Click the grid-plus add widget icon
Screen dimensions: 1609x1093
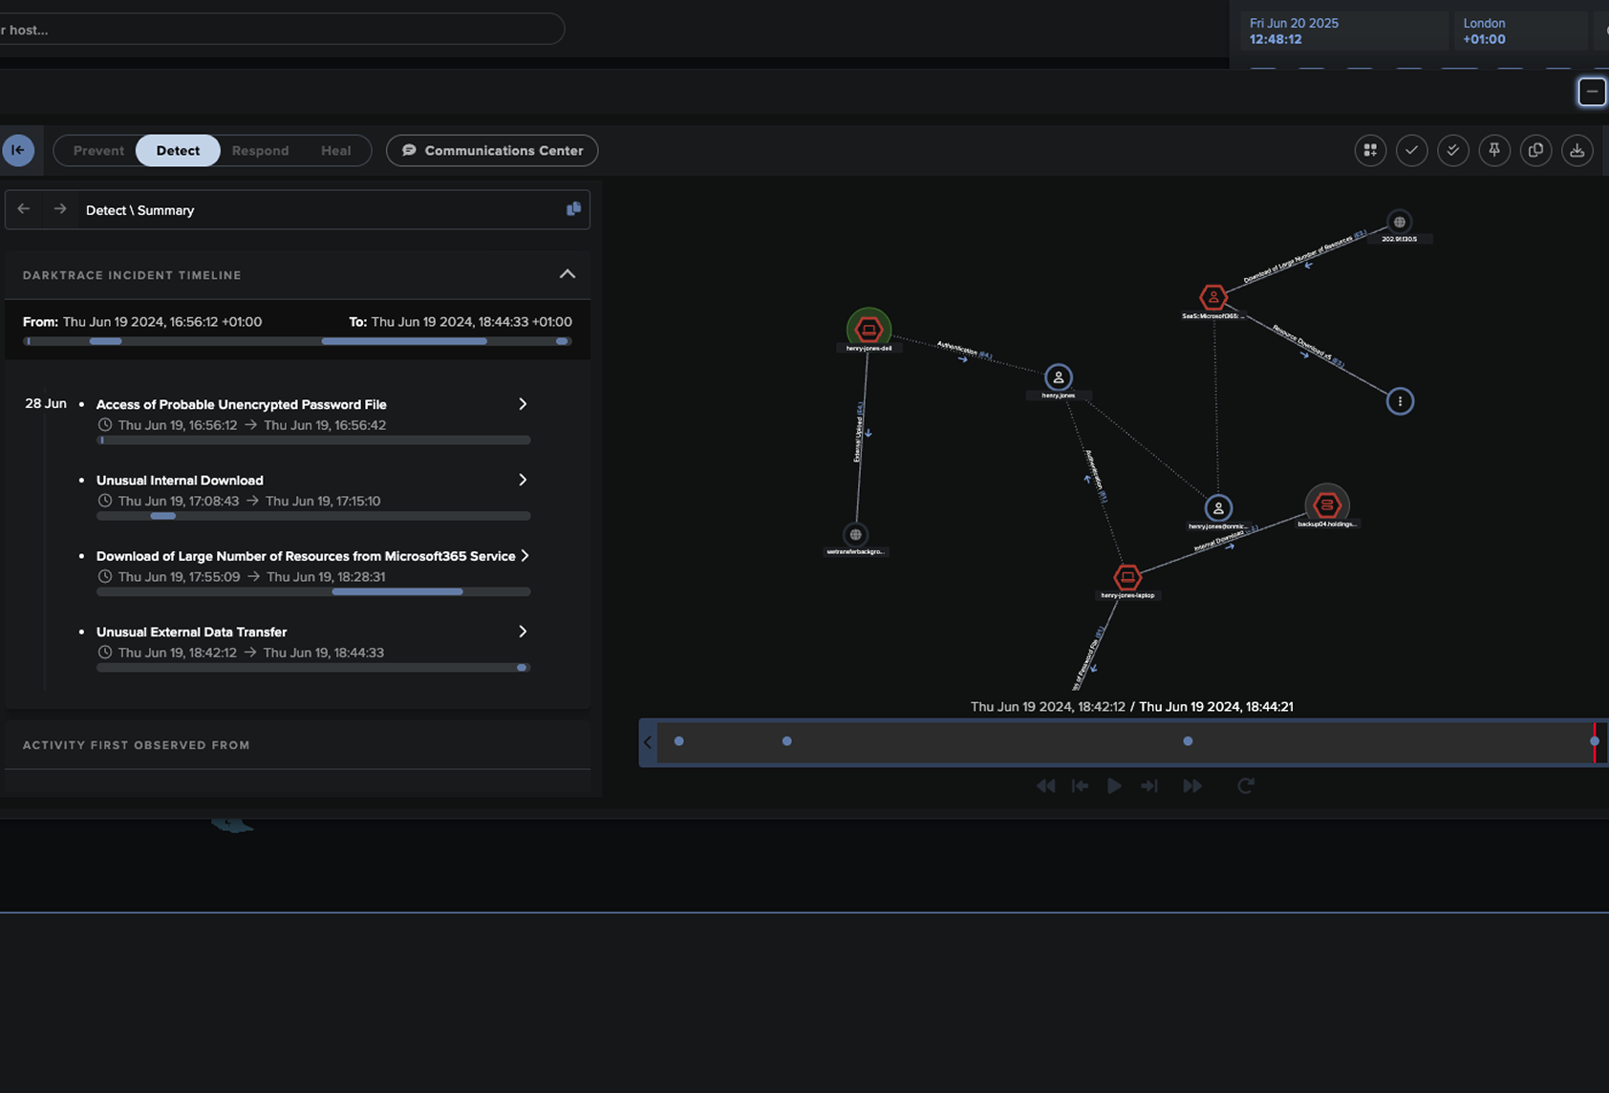tap(1370, 150)
